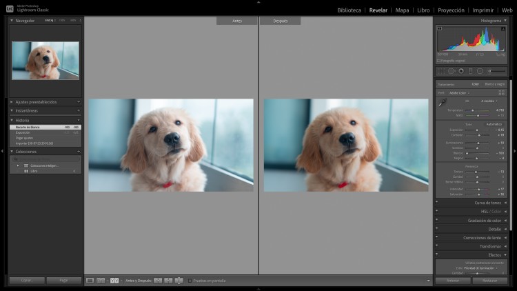Copy After settings to Before
This screenshot has width=517, height=291.
pyautogui.click(x=168, y=281)
